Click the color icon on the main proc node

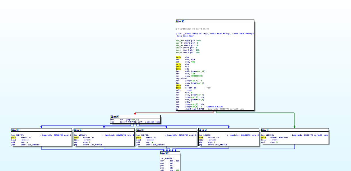click(x=177, y=21)
